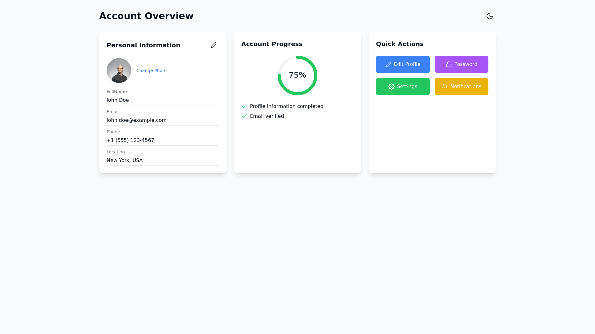Click the lock icon on Password button
Viewport: 595px width, 334px height.
[448, 64]
